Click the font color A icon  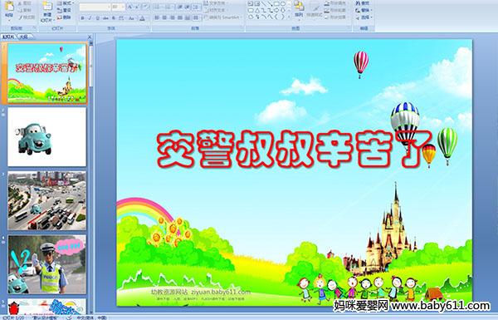(x=142, y=18)
